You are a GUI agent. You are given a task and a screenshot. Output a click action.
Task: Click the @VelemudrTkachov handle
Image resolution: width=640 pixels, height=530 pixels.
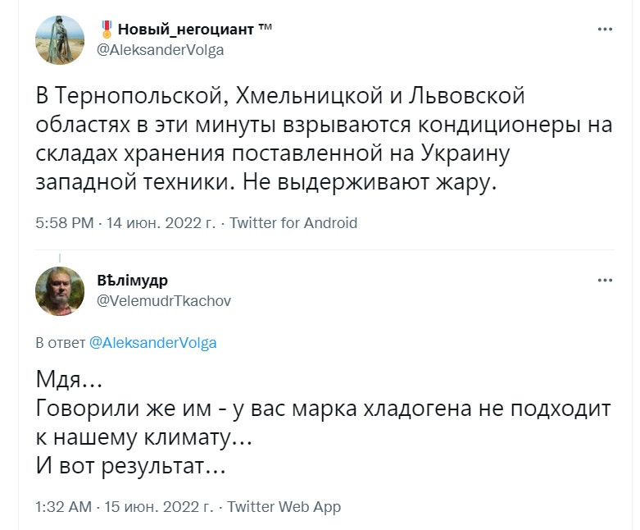pos(164,300)
